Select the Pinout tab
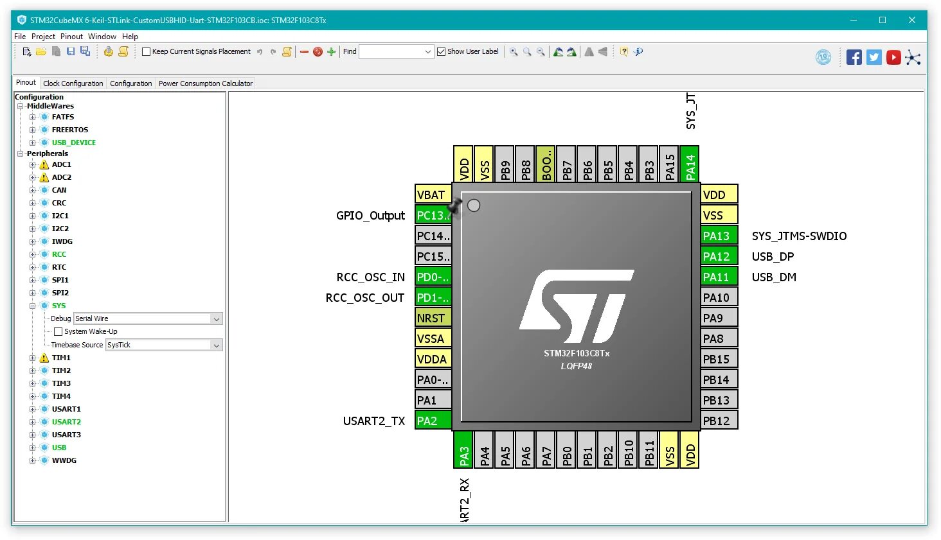 click(x=26, y=82)
